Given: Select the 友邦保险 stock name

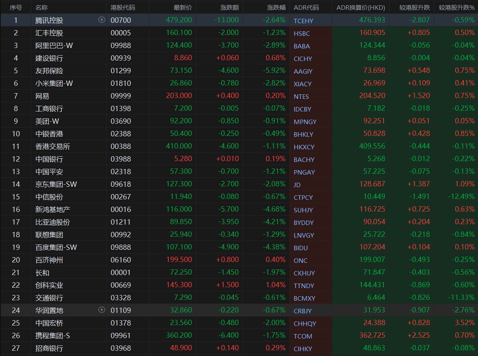Looking at the screenshot, I should 49,71.
